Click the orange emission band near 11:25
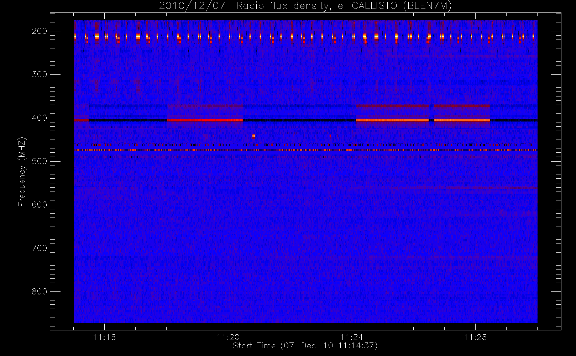Viewport: 576px width, 356px height. point(392,120)
